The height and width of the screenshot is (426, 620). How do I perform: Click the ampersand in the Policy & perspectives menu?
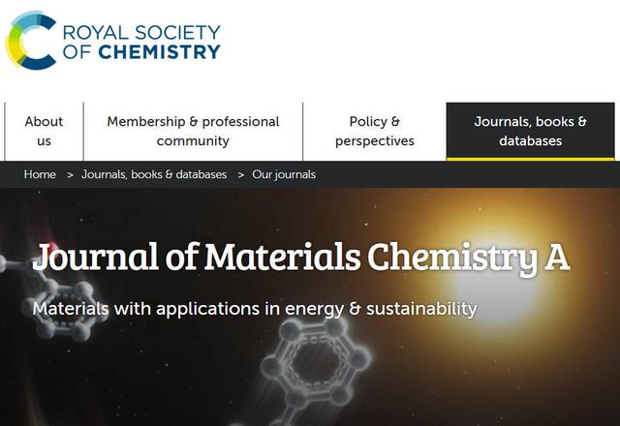pyautogui.click(x=394, y=121)
